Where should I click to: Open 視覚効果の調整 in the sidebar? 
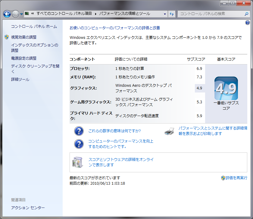pyautogui.click(x=23, y=37)
